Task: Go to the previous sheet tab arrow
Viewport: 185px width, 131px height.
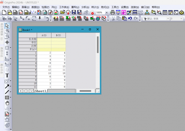Action: click(20, 91)
